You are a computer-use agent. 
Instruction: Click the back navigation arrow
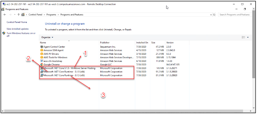coord(5,15)
